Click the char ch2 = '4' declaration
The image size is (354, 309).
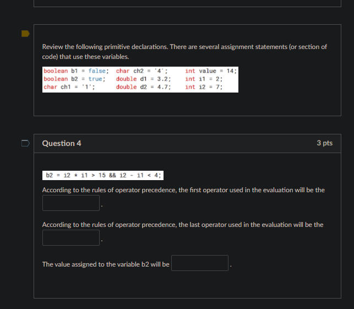pyautogui.click(x=142, y=71)
